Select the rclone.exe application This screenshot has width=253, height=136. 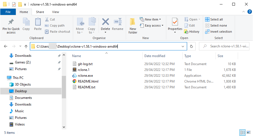(x=85, y=76)
